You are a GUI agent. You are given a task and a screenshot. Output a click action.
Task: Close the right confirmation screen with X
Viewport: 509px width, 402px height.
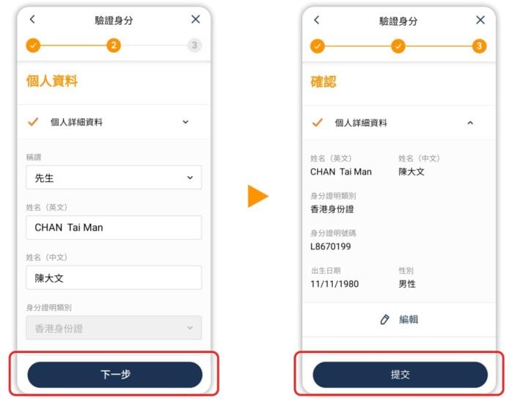[x=480, y=20]
